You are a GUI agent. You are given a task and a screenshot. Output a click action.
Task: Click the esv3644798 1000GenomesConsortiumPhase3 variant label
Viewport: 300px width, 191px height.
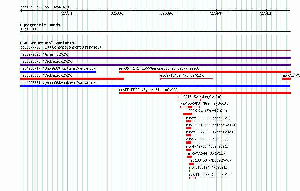click(61, 47)
